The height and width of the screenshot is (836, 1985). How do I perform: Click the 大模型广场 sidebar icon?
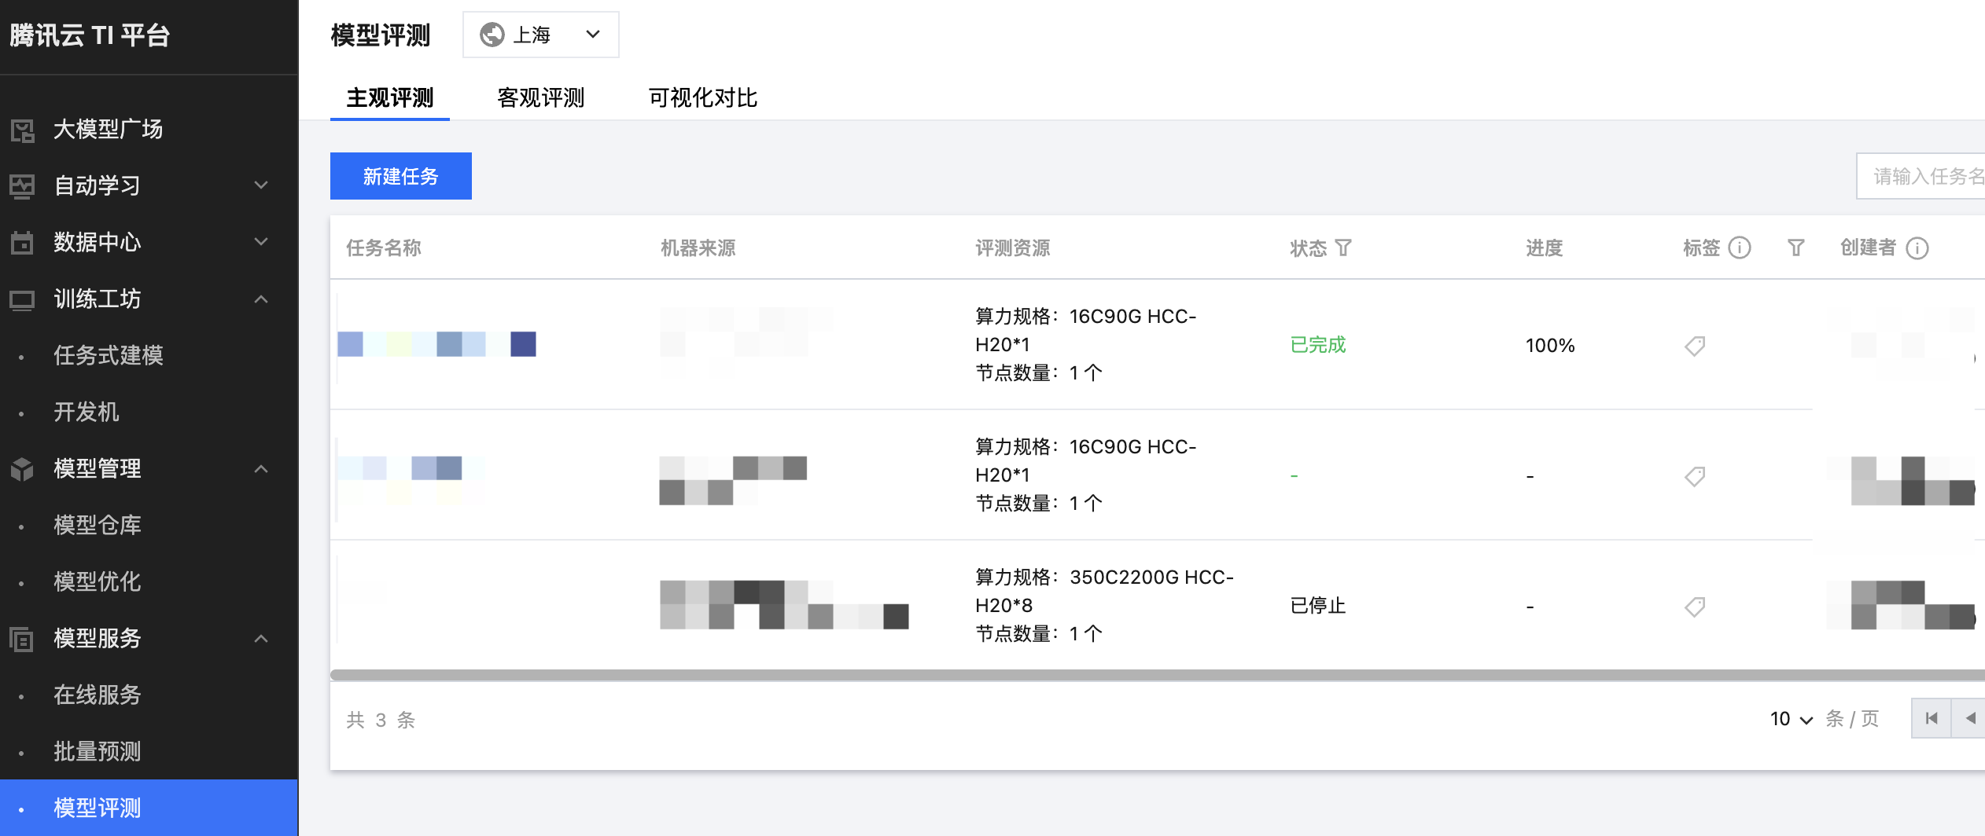23,130
